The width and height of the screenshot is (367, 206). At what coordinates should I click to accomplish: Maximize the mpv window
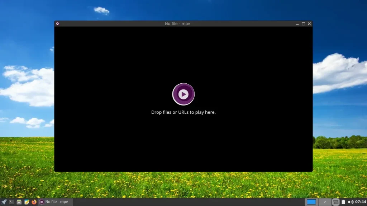coord(303,24)
